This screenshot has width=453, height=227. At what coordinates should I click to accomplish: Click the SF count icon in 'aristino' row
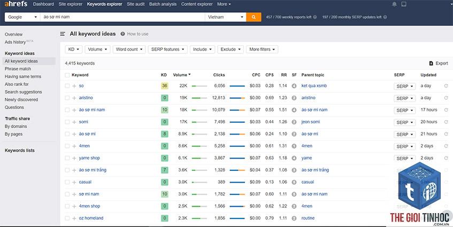click(x=294, y=98)
